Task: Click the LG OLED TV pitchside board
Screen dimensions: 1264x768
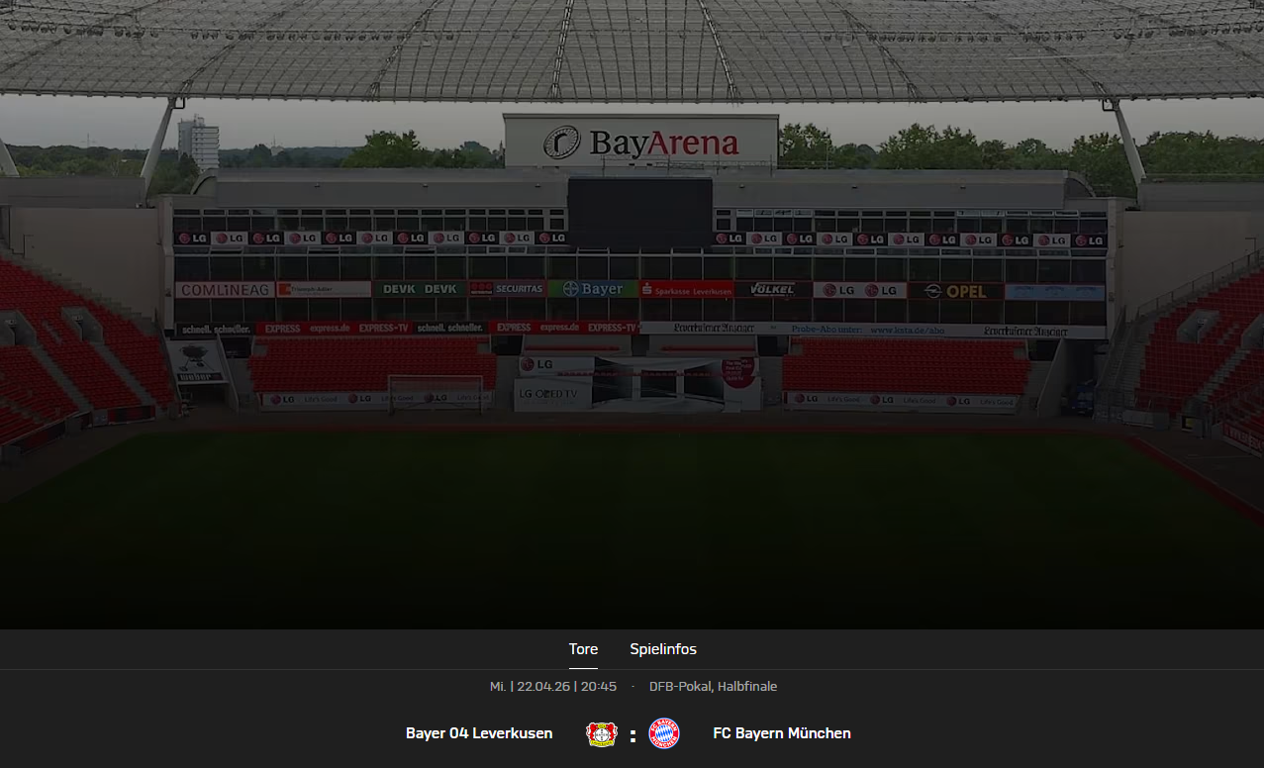Action: tap(553, 395)
